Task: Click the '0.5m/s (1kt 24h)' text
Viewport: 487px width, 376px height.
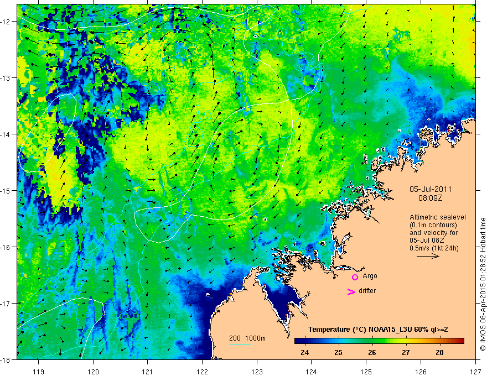Action: point(434,248)
